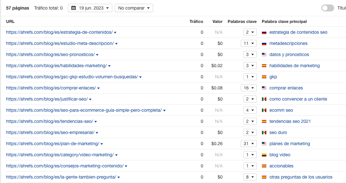Open habilidades-marketing URL link

point(57,66)
